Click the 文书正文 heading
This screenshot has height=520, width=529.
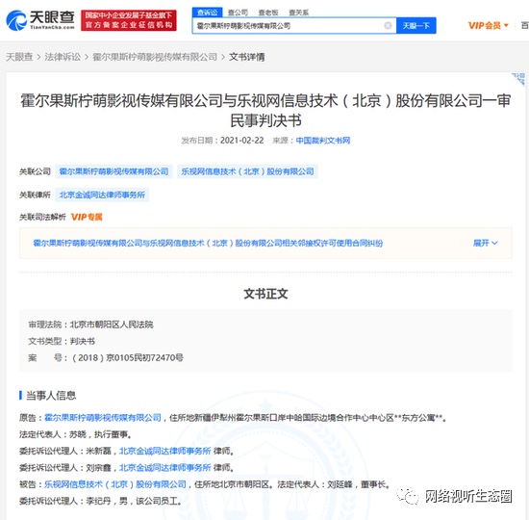coord(265,294)
